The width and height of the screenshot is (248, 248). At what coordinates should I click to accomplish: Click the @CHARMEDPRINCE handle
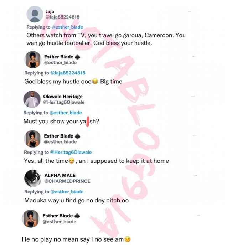(67, 181)
